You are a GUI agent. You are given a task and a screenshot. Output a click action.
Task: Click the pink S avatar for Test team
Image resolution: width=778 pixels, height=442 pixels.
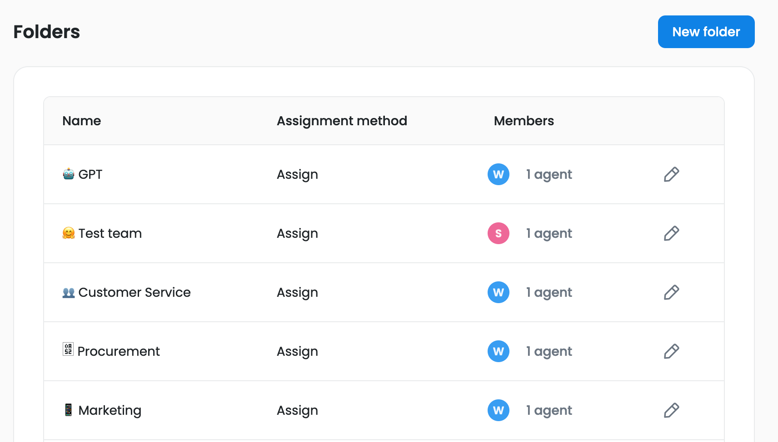click(x=499, y=233)
